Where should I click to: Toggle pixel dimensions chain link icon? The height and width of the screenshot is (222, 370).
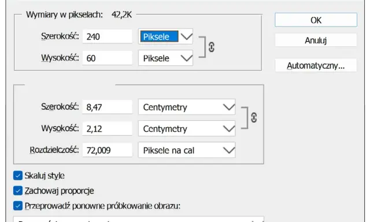tap(212, 47)
